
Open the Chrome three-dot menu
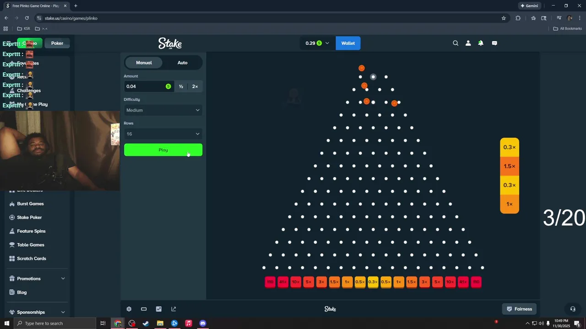(x=580, y=18)
